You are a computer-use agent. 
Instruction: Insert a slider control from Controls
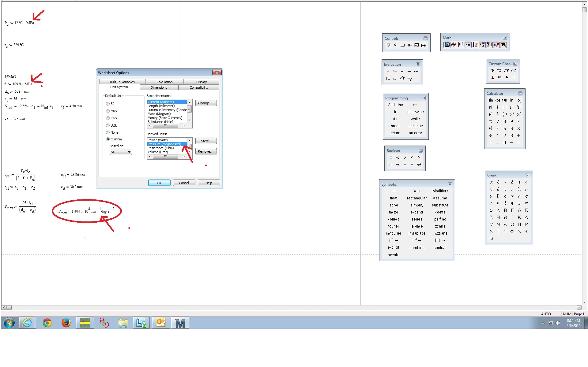pos(409,45)
